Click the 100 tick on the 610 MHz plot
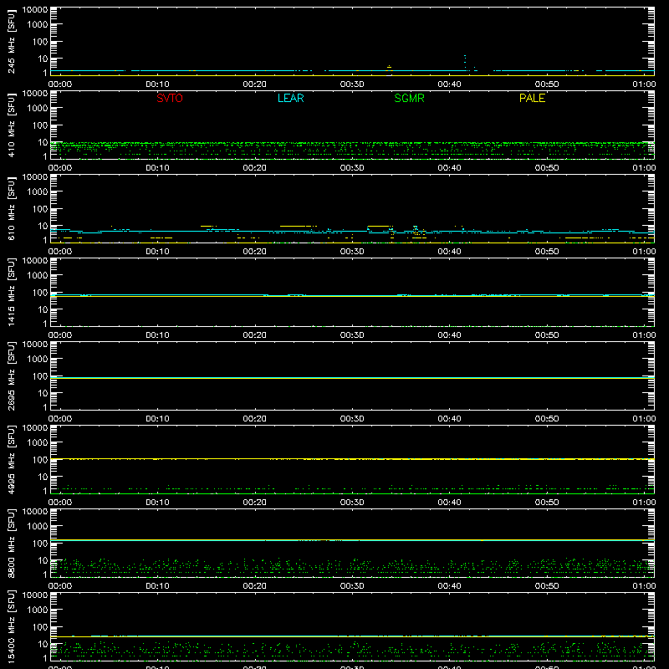The image size is (669, 669). tap(40, 209)
